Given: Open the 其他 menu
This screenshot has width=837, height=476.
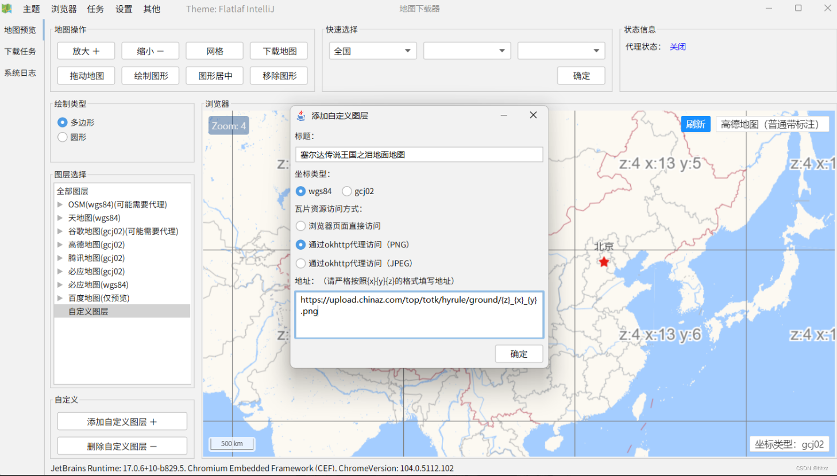Looking at the screenshot, I should [152, 9].
